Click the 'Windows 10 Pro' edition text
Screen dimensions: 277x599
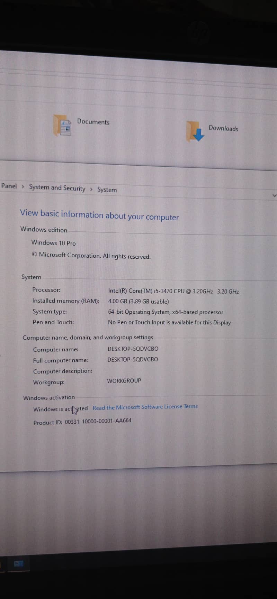pos(53,243)
